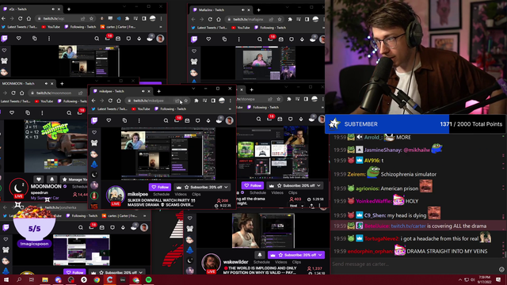This screenshot has width=507, height=285.
Task: Click Get Bits icon in mikelpee window
Action: coord(208,120)
